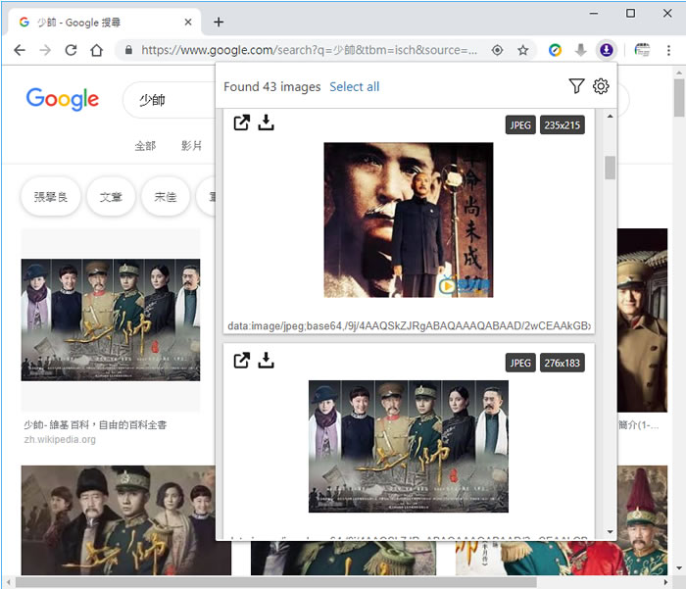Click the 235x215 size badge
The image size is (686, 589).
(x=563, y=125)
